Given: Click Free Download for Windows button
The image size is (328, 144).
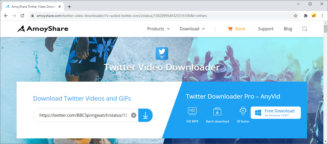Looking at the screenshot, I should (276, 113).
